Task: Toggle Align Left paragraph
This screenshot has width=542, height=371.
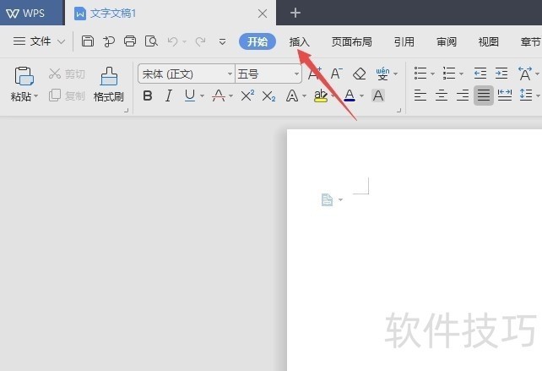Action: (x=420, y=95)
